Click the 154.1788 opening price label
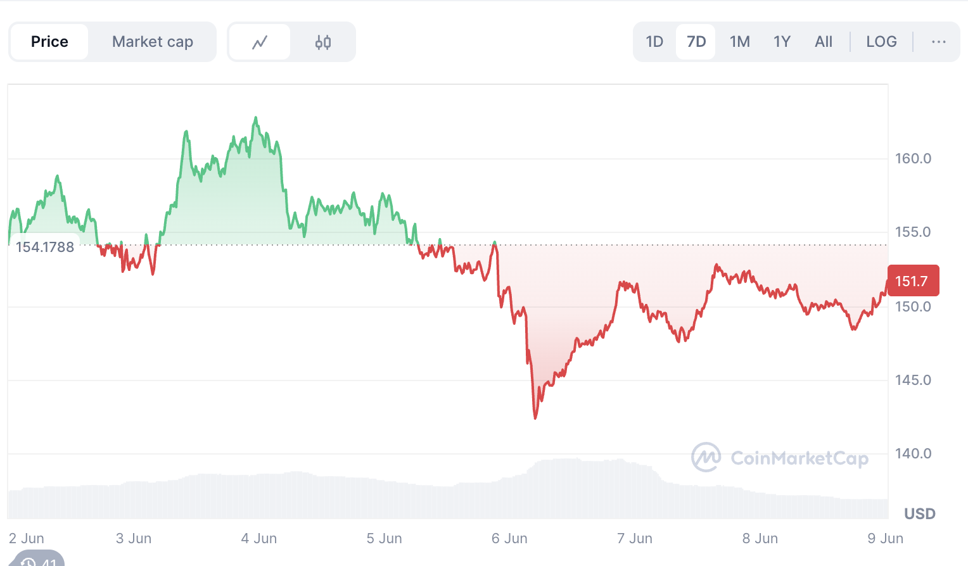The width and height of the screenshot is (968, 566). (45, 247)
